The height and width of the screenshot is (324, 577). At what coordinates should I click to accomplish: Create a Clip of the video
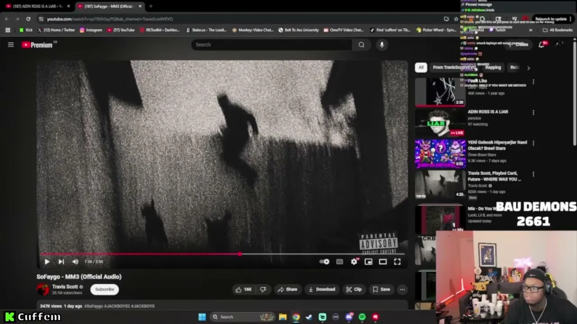(353, 289)
